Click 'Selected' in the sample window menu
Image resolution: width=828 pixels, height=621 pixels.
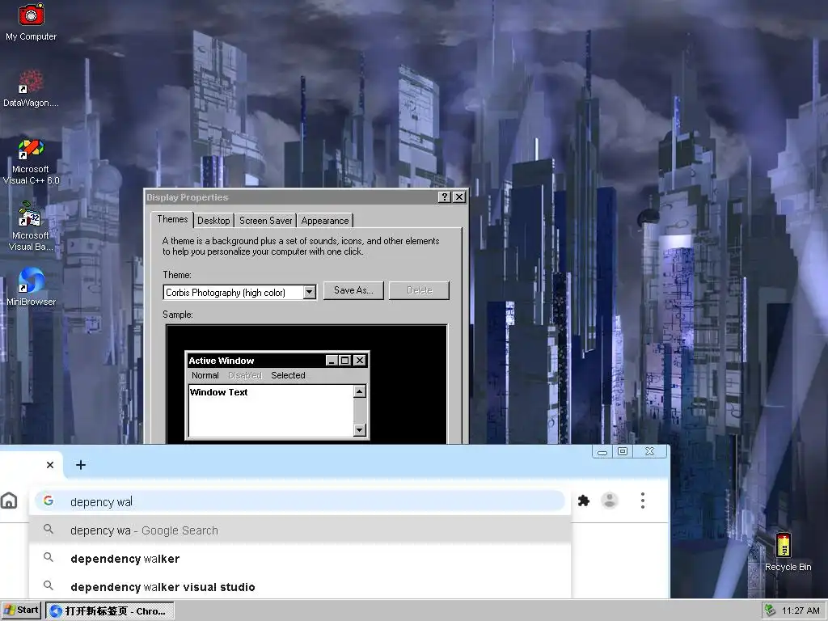288,375
